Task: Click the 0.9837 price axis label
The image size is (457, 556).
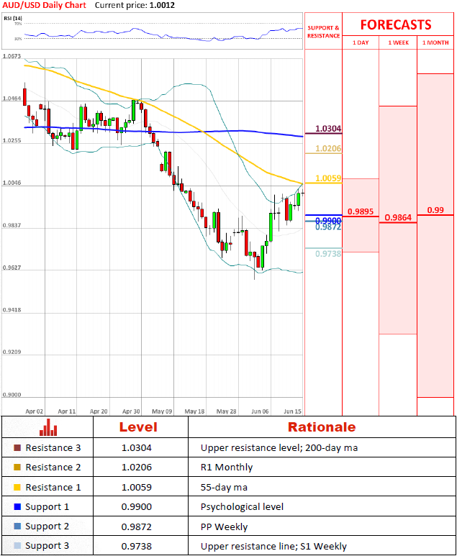Action: click(12, 226)
